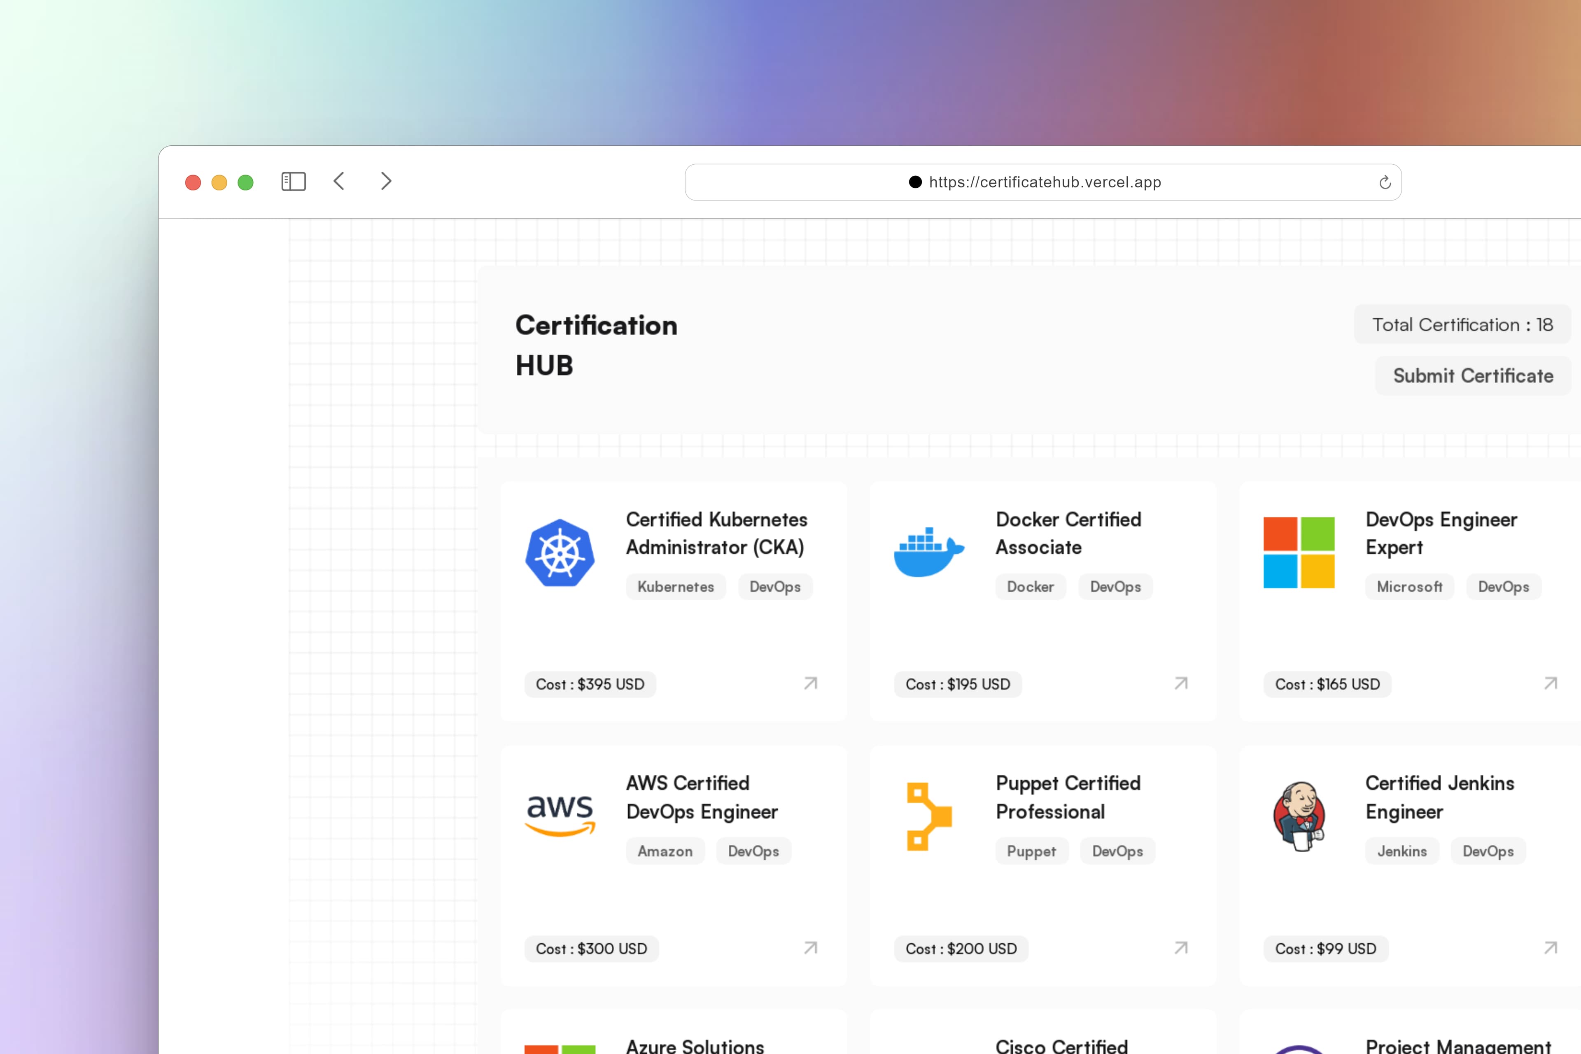Image resolution: width=1581 pixels, height=1054 pixels.
Task: Select the Docker tag
Action: tap(1031, 587)
